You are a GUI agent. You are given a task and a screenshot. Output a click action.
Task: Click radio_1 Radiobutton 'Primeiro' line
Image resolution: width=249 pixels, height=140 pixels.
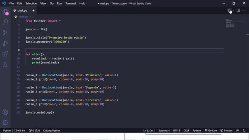click(72, 75)
